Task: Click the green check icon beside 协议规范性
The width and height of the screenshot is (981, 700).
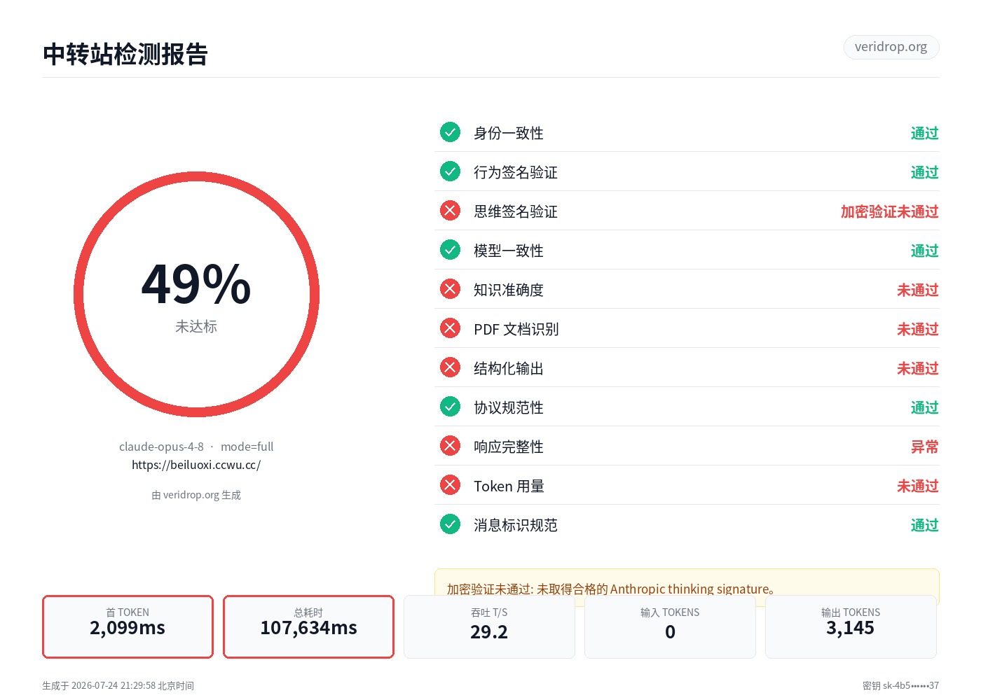Action: (450, 407)
